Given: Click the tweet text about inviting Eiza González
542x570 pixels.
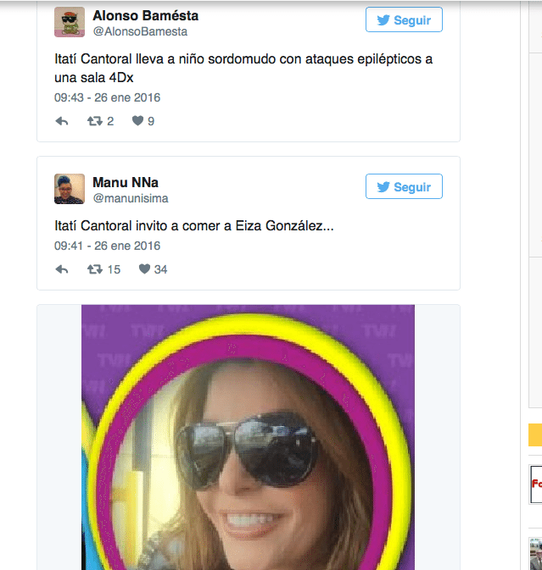Looking at the screenshot, I should (x=194, y=227).
